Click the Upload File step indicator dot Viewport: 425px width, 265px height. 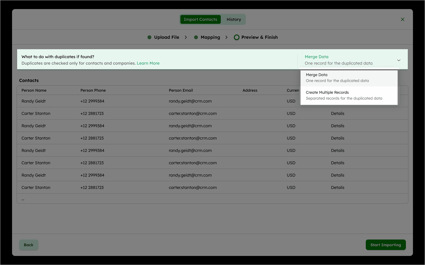[149, 37]
